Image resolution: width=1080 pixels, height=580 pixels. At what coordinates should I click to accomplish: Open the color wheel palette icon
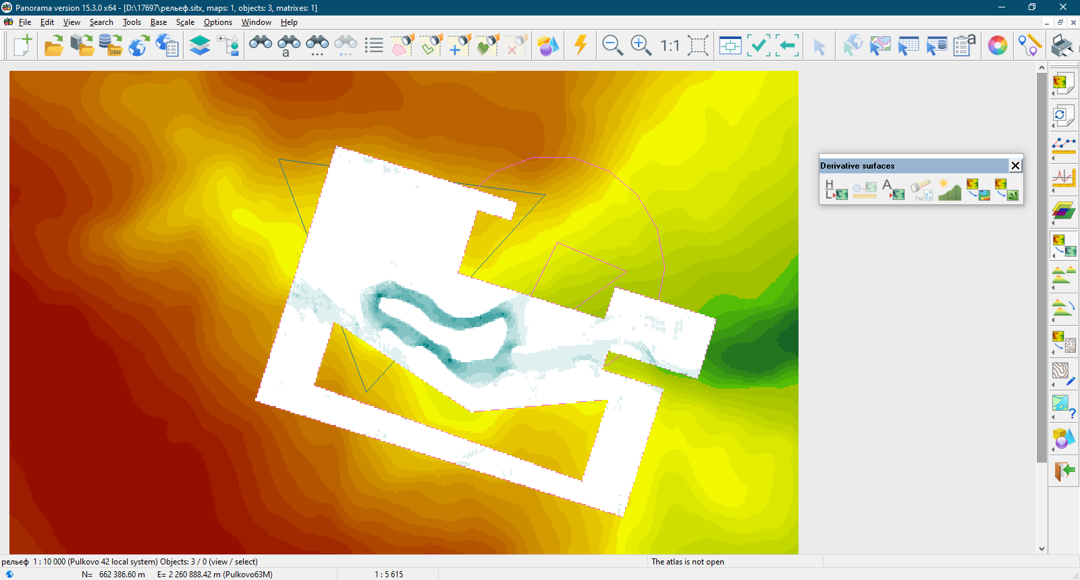(x=997, y=46)
